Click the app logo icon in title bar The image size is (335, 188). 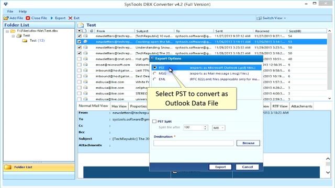[6, 4]
